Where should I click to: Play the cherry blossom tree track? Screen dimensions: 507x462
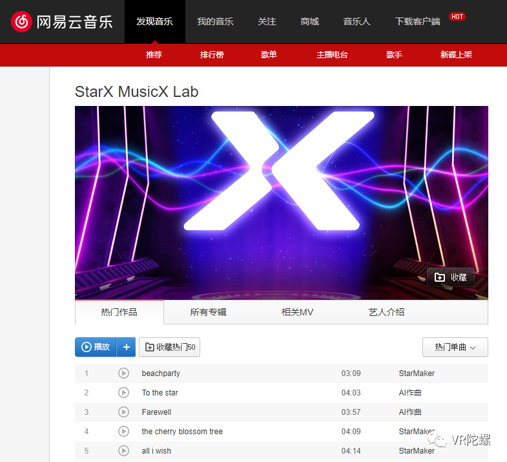[x=123, y=431]
